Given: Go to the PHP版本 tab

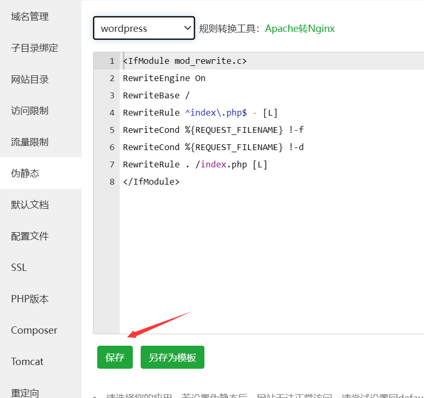Looking at the screenshot, I should 30,299.
